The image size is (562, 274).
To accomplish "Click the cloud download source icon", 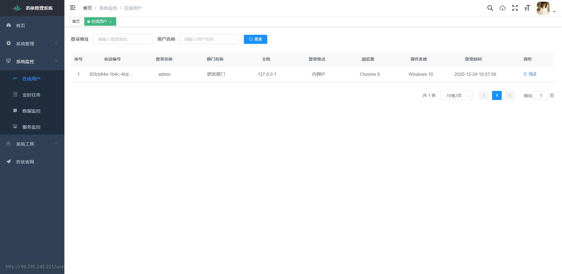I will click(x=503, y=8).
